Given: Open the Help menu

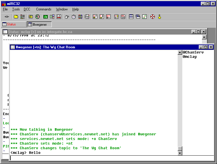Looking at the screenshot, I should (76, 9).
